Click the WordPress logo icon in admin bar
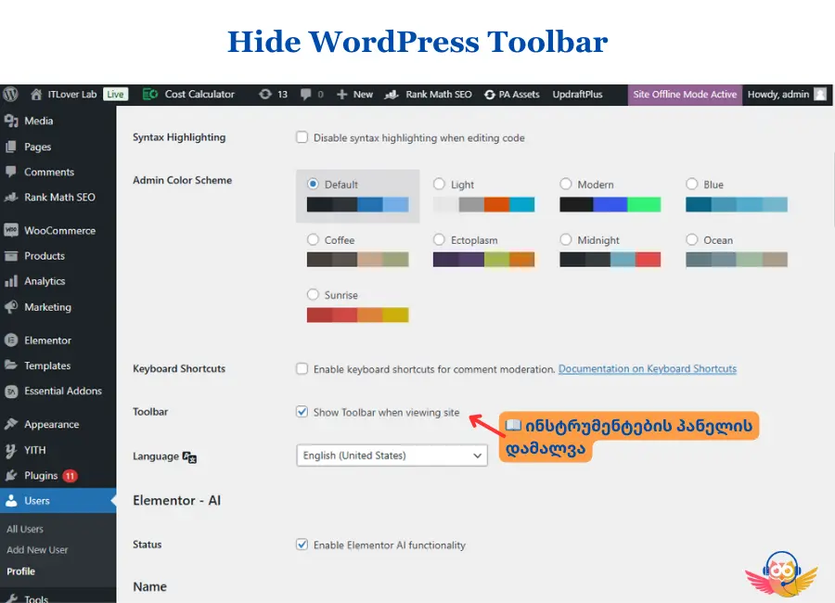Image resolution: width=835 pixels, height=603 pixels. pyautogui.click(x=11, y=94)
